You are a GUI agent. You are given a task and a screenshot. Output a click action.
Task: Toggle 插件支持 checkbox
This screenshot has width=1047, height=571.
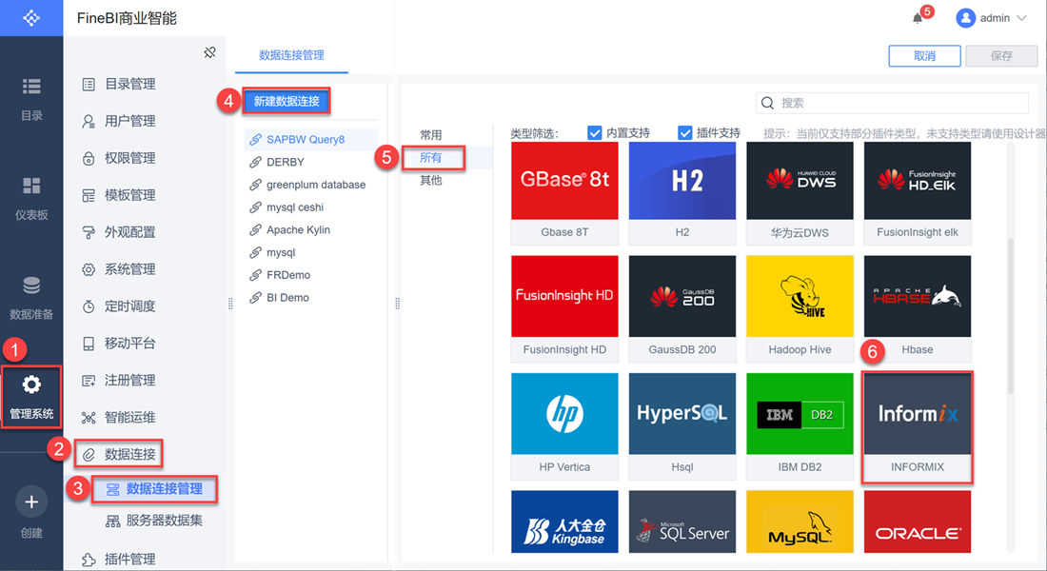pyautogui.click(x=685, y=133)
